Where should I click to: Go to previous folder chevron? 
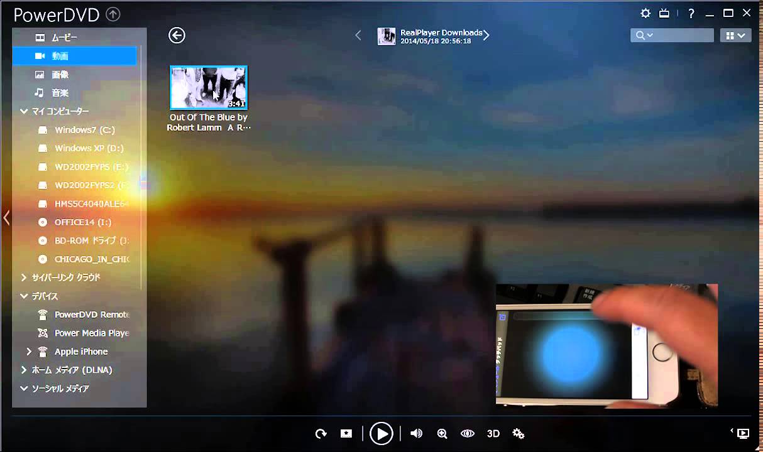pos(358,36)
